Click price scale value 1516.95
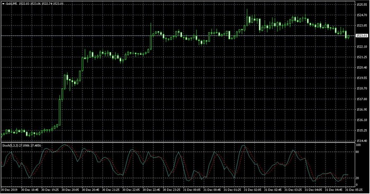The height and width of the screenshot is (194, 370). 362,110
